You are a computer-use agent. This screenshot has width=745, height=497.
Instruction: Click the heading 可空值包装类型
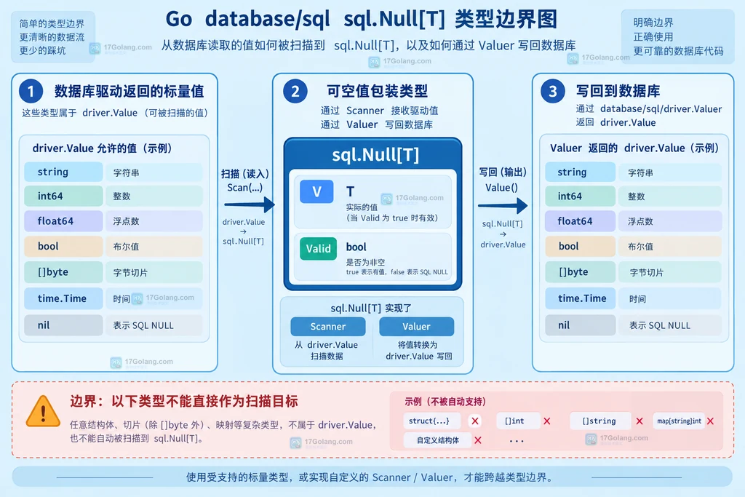(x=378, y=91)
